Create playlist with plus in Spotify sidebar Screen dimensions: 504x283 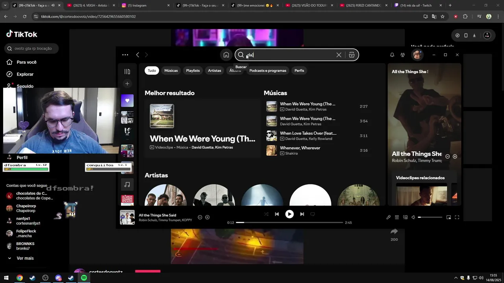(127, 83)
